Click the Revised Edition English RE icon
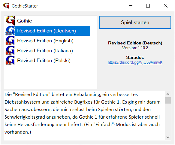Image resolution: width=175 pixels, height=145 pixels. tap(10, 41)
